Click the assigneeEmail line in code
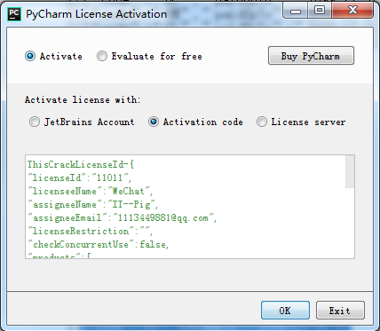Screen dimensions: 380x331 (x=123, y=218)
